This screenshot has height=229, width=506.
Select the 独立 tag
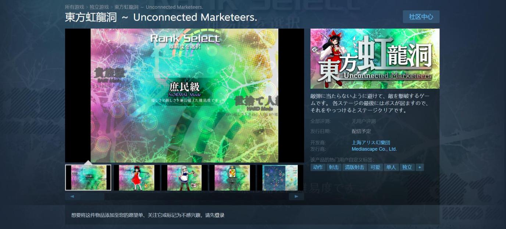tap(407, 167)
